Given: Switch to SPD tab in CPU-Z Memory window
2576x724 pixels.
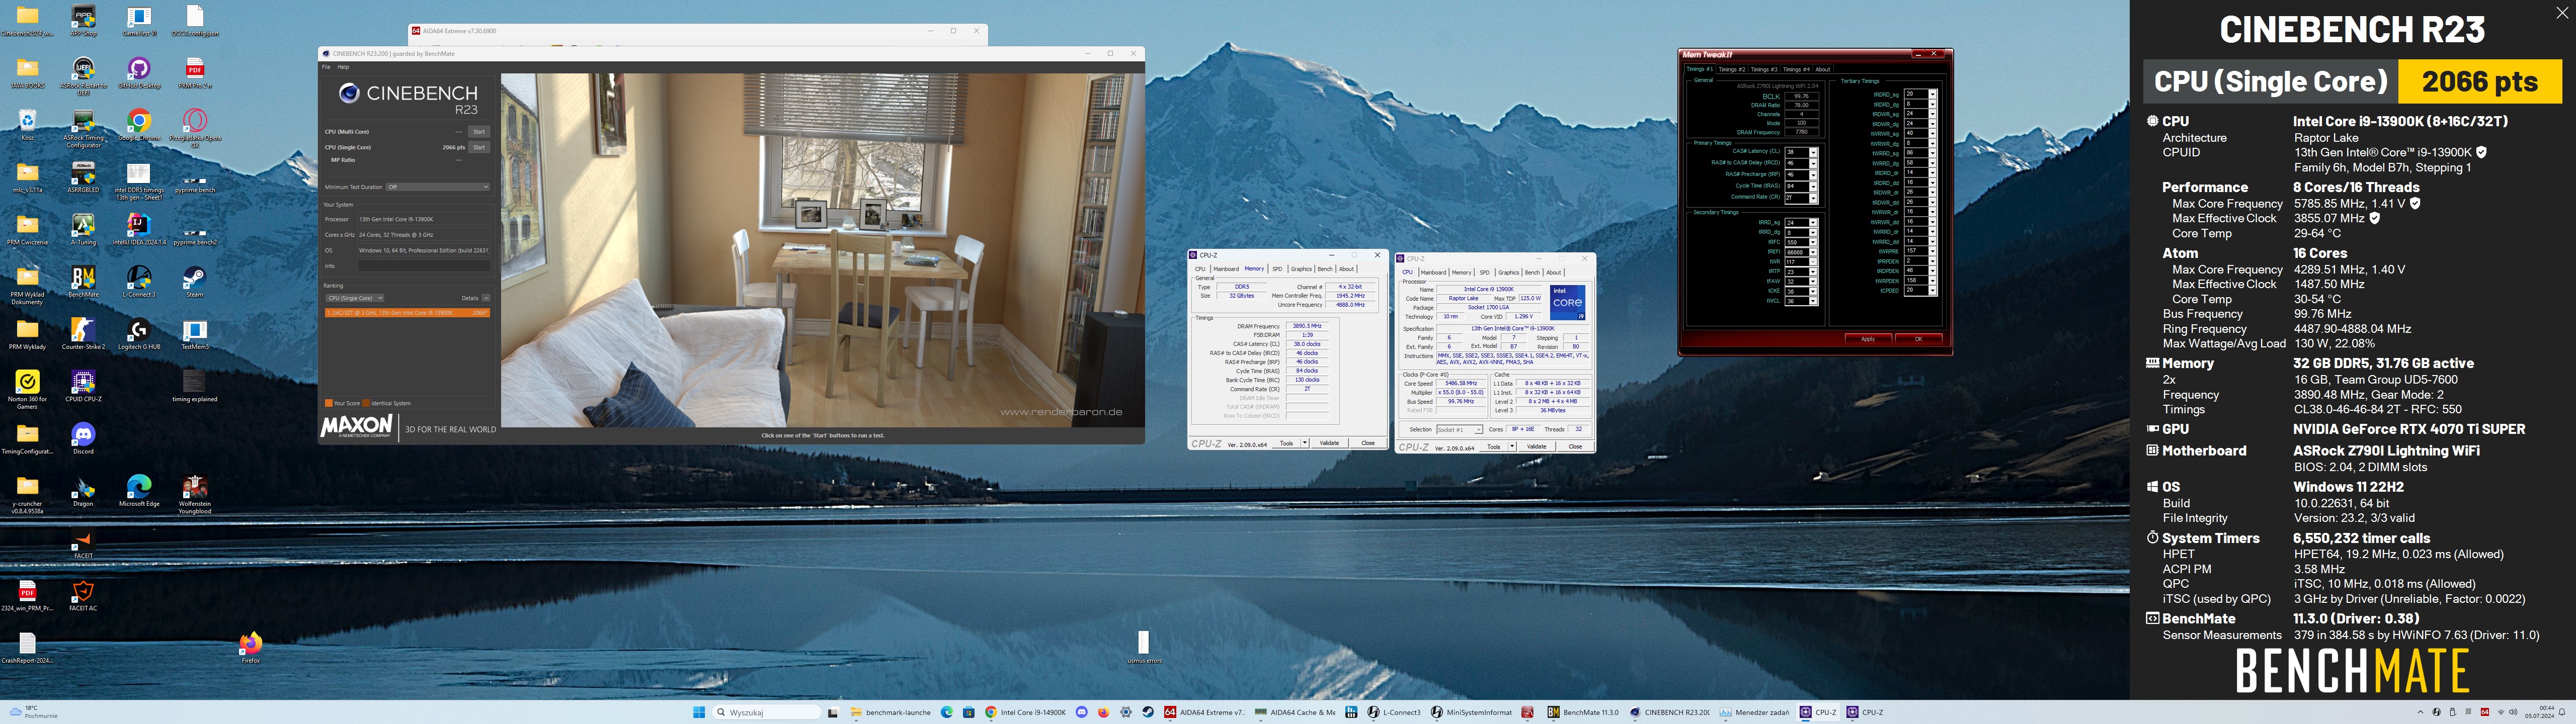Looking at the screenshot, I should click(x=1277, y=269).
